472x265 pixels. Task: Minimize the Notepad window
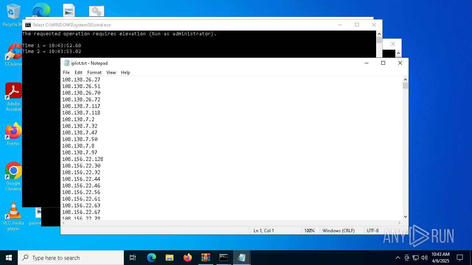pyautogui.click(x=367, y=63)
